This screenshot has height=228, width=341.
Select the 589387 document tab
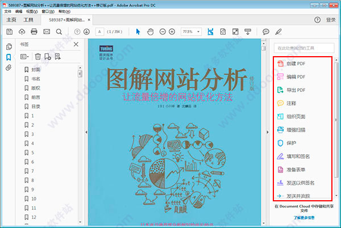(66, 20)
